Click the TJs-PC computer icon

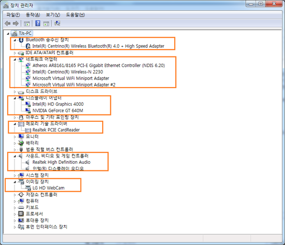14,34
